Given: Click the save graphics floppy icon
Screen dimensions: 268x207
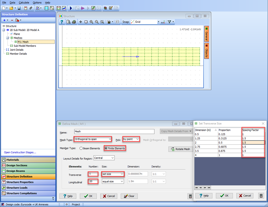Looking at the screenshot, I should pyautogui.click(x=109, y=22).
